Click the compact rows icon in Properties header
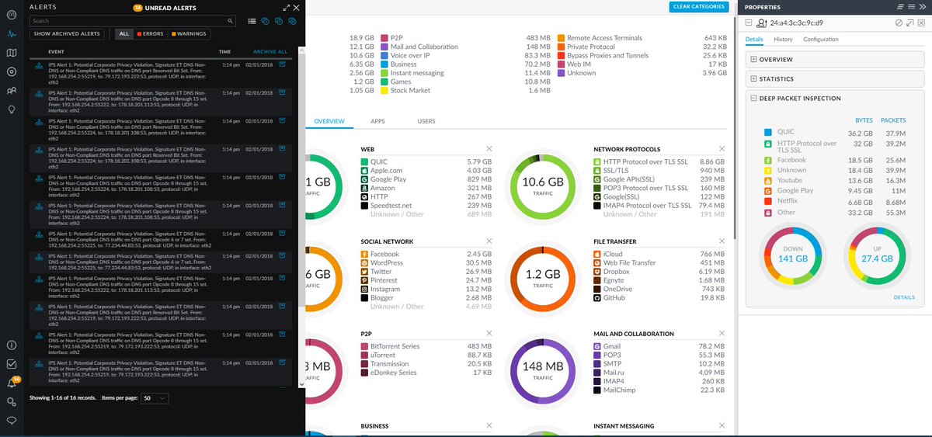Screen dimensions: 932x437 [900, 6]
